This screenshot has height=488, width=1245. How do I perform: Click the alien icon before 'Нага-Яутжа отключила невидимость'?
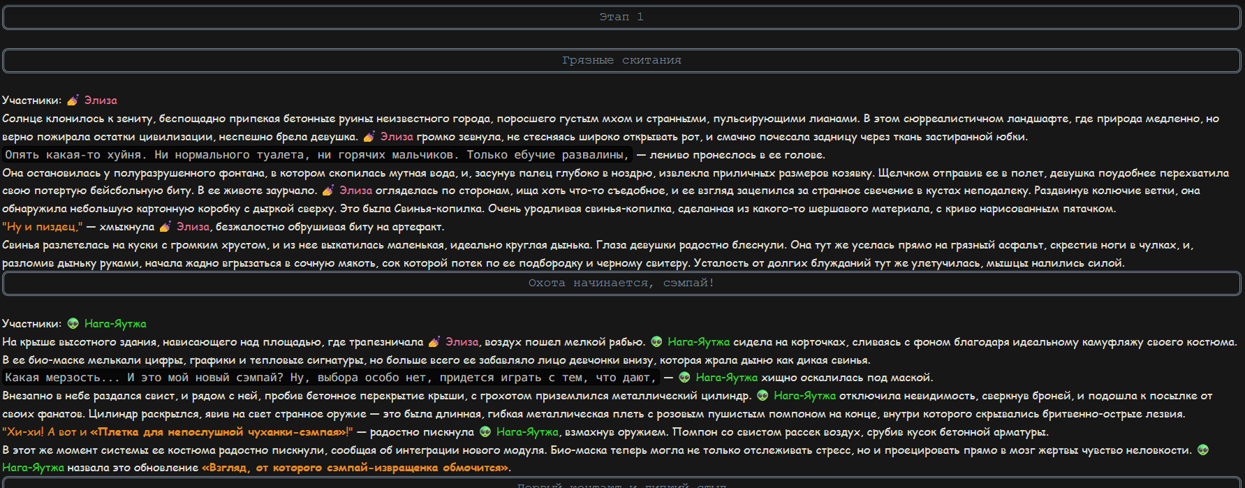763,396
